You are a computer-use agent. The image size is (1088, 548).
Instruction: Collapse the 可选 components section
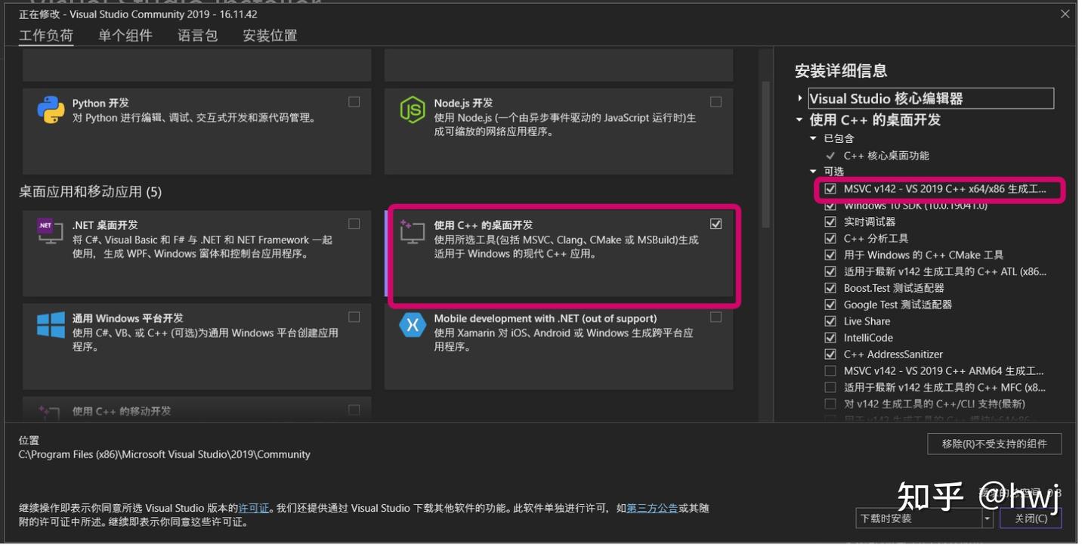point(814,172)
